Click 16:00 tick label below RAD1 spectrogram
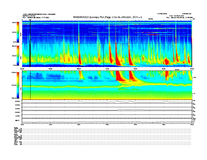 (x=135, y=69)
